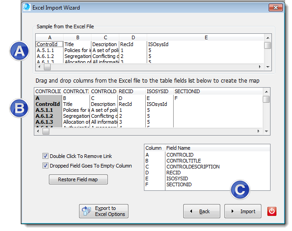Click sample grid scroll up arrow
292x231 pixels.
pyautogui.click(x=268, y=38)
